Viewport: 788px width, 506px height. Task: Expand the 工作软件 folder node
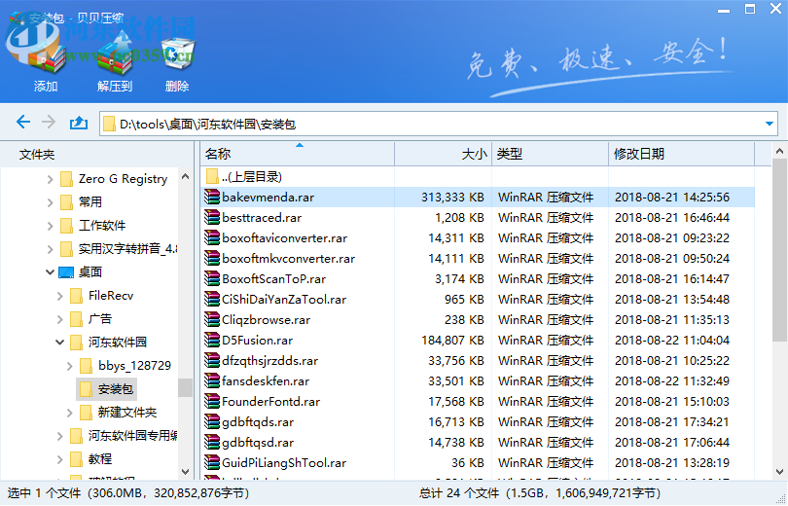point(50,226)
